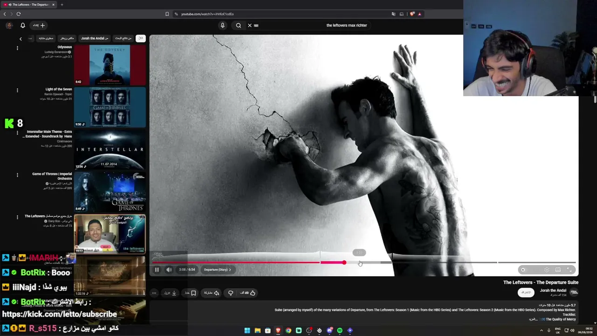Screen dimensions: 597x336
Task: Open the Interstellar Main Theme thumbnail
Action: [x=110, y=149]
